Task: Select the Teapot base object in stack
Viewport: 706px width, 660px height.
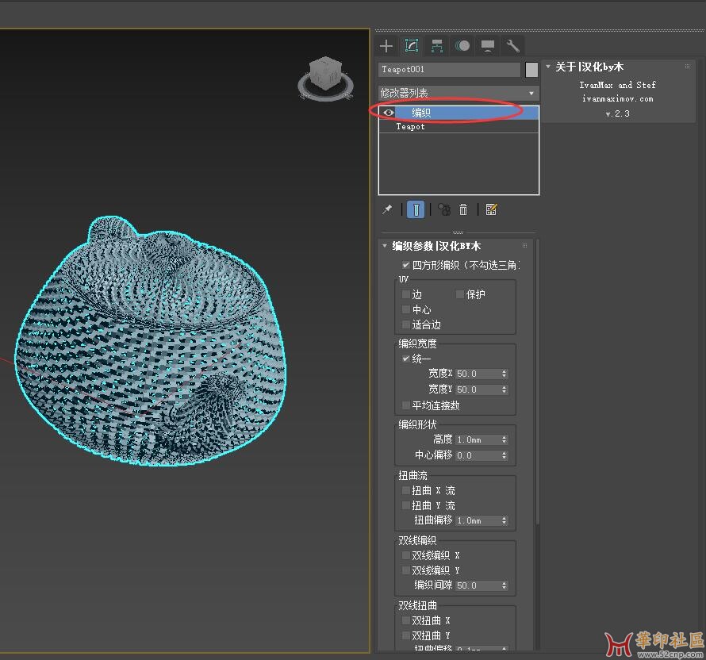Action: [x=459, y=126]
